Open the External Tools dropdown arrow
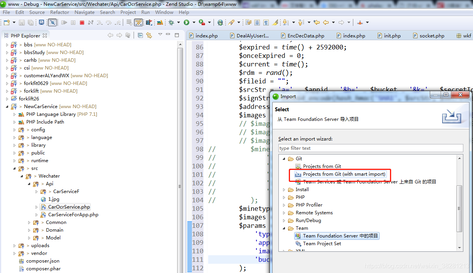This screenshot has width=473, height=273. point(209,22)
